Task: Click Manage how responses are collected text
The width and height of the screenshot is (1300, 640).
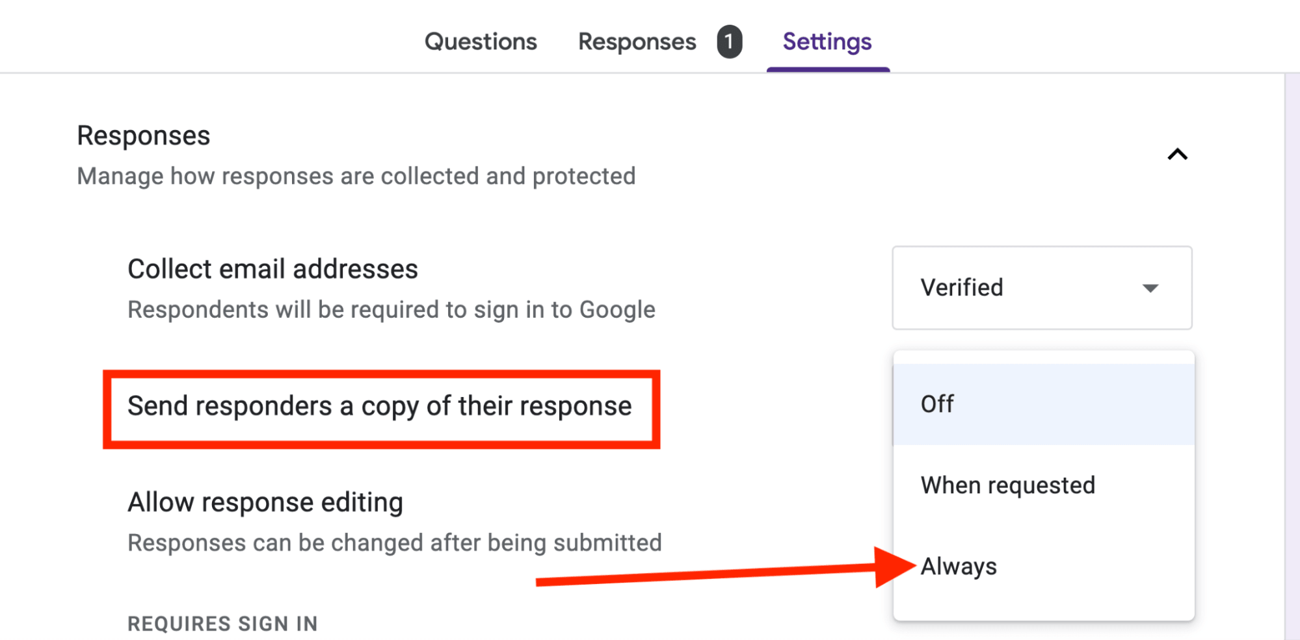Action: coord(356,175)
